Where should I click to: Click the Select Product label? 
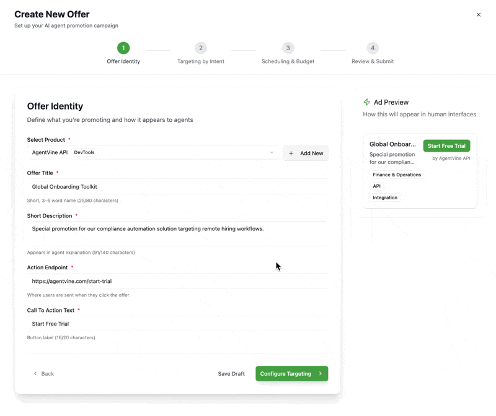click(x=46, y=140)
